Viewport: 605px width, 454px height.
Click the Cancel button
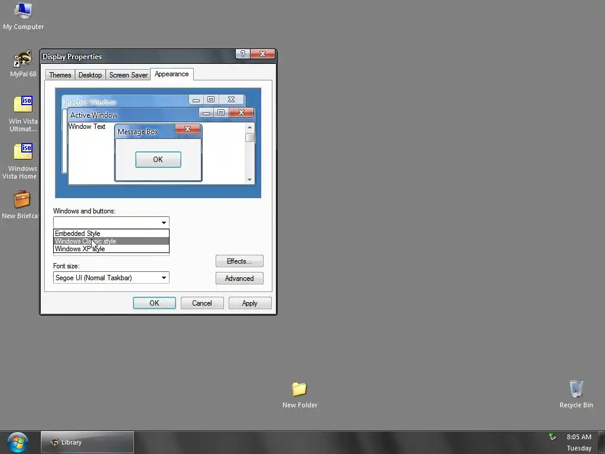point(202,303)
